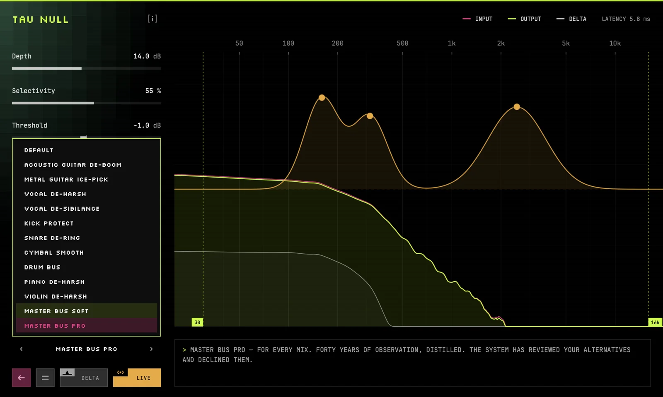Pick the Vocal De-Sibilance preset
Image resolution: width=663 pixels, height=397 pixels.
tap(87, 209)
